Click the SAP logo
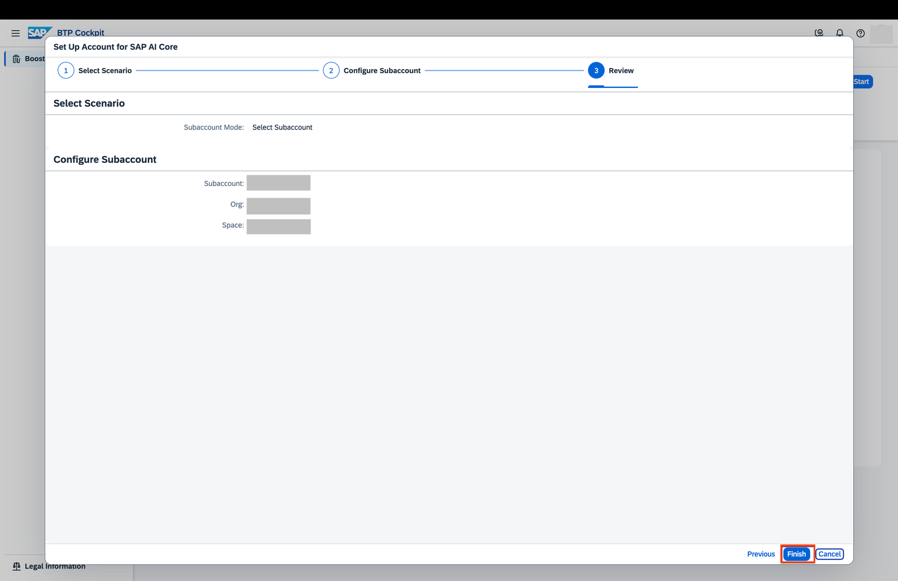The width and height of the screenshot is (898, 581). pos(39,32)
